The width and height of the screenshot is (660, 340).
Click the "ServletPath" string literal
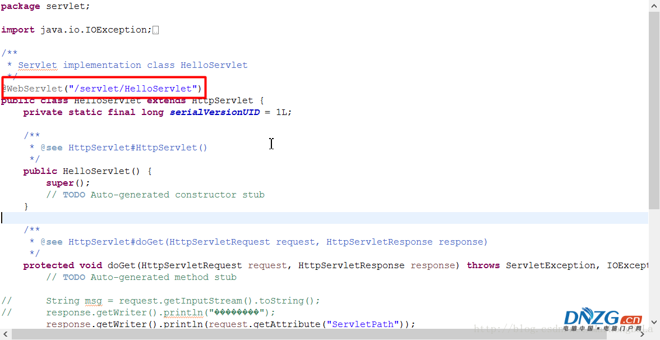(364, 324)
